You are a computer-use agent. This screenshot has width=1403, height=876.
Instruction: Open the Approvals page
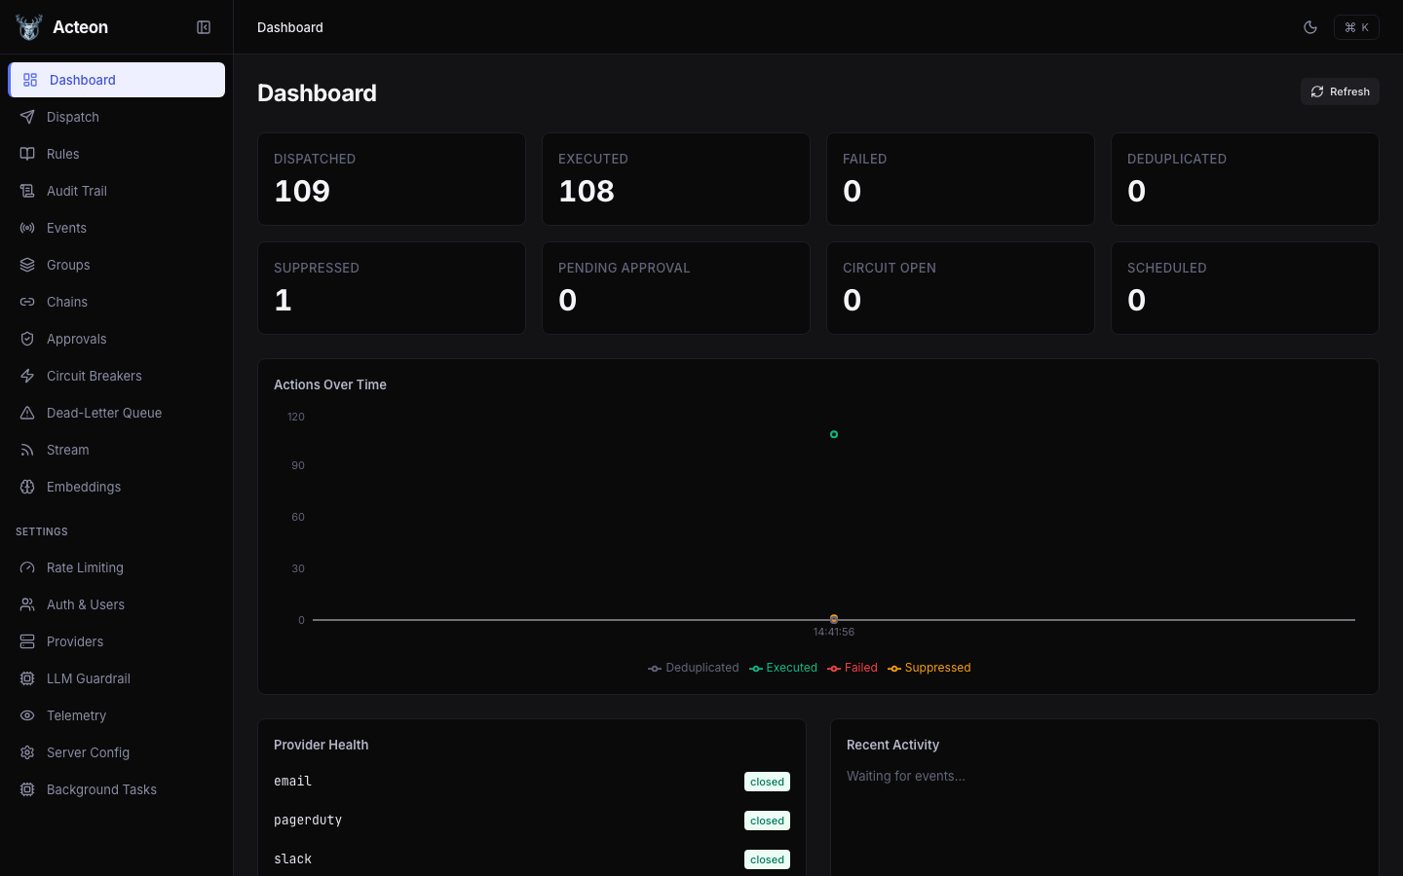76,339
